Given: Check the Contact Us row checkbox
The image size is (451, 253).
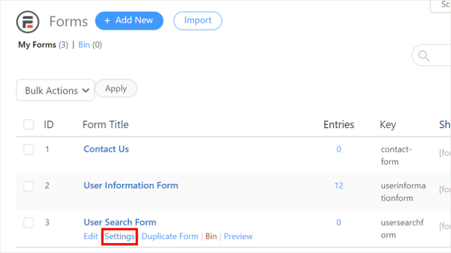Looking at the screenshot, I should (29, 149).
